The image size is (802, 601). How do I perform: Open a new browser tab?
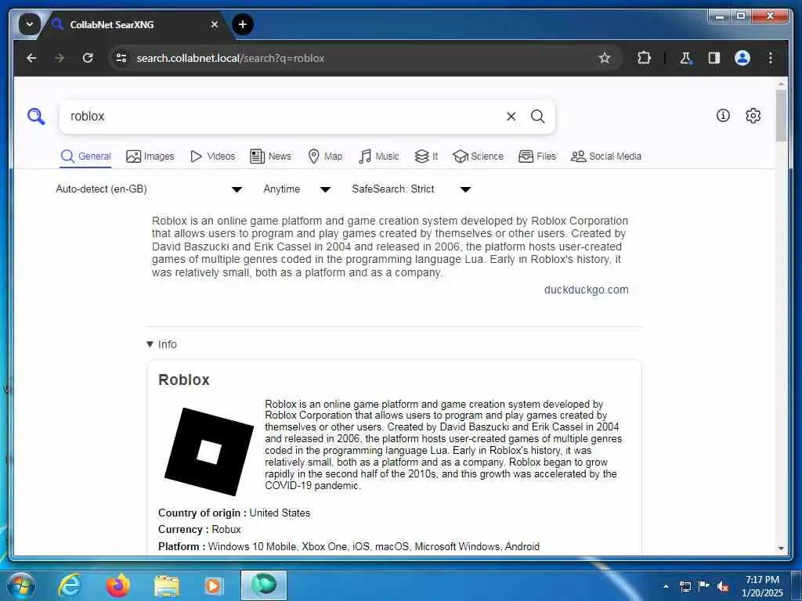click(243, 24)
